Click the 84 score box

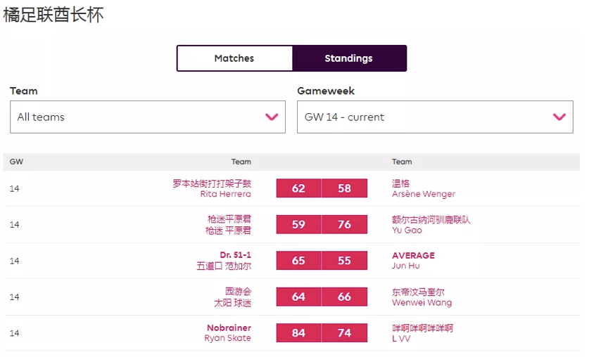(298, 333)
